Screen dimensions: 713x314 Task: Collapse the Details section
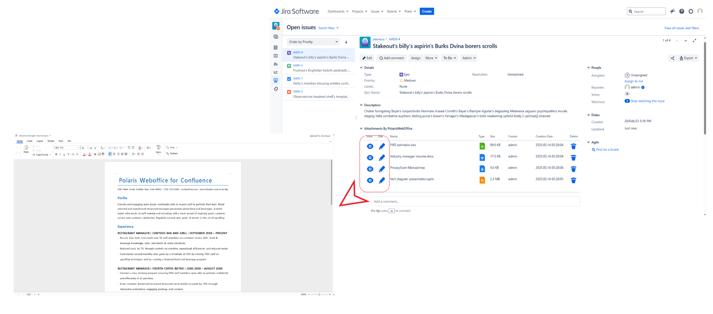pyautogui.click(x=361, y=68)
